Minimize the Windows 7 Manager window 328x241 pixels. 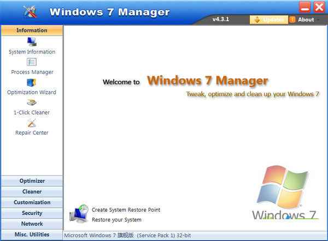[304, 7]
